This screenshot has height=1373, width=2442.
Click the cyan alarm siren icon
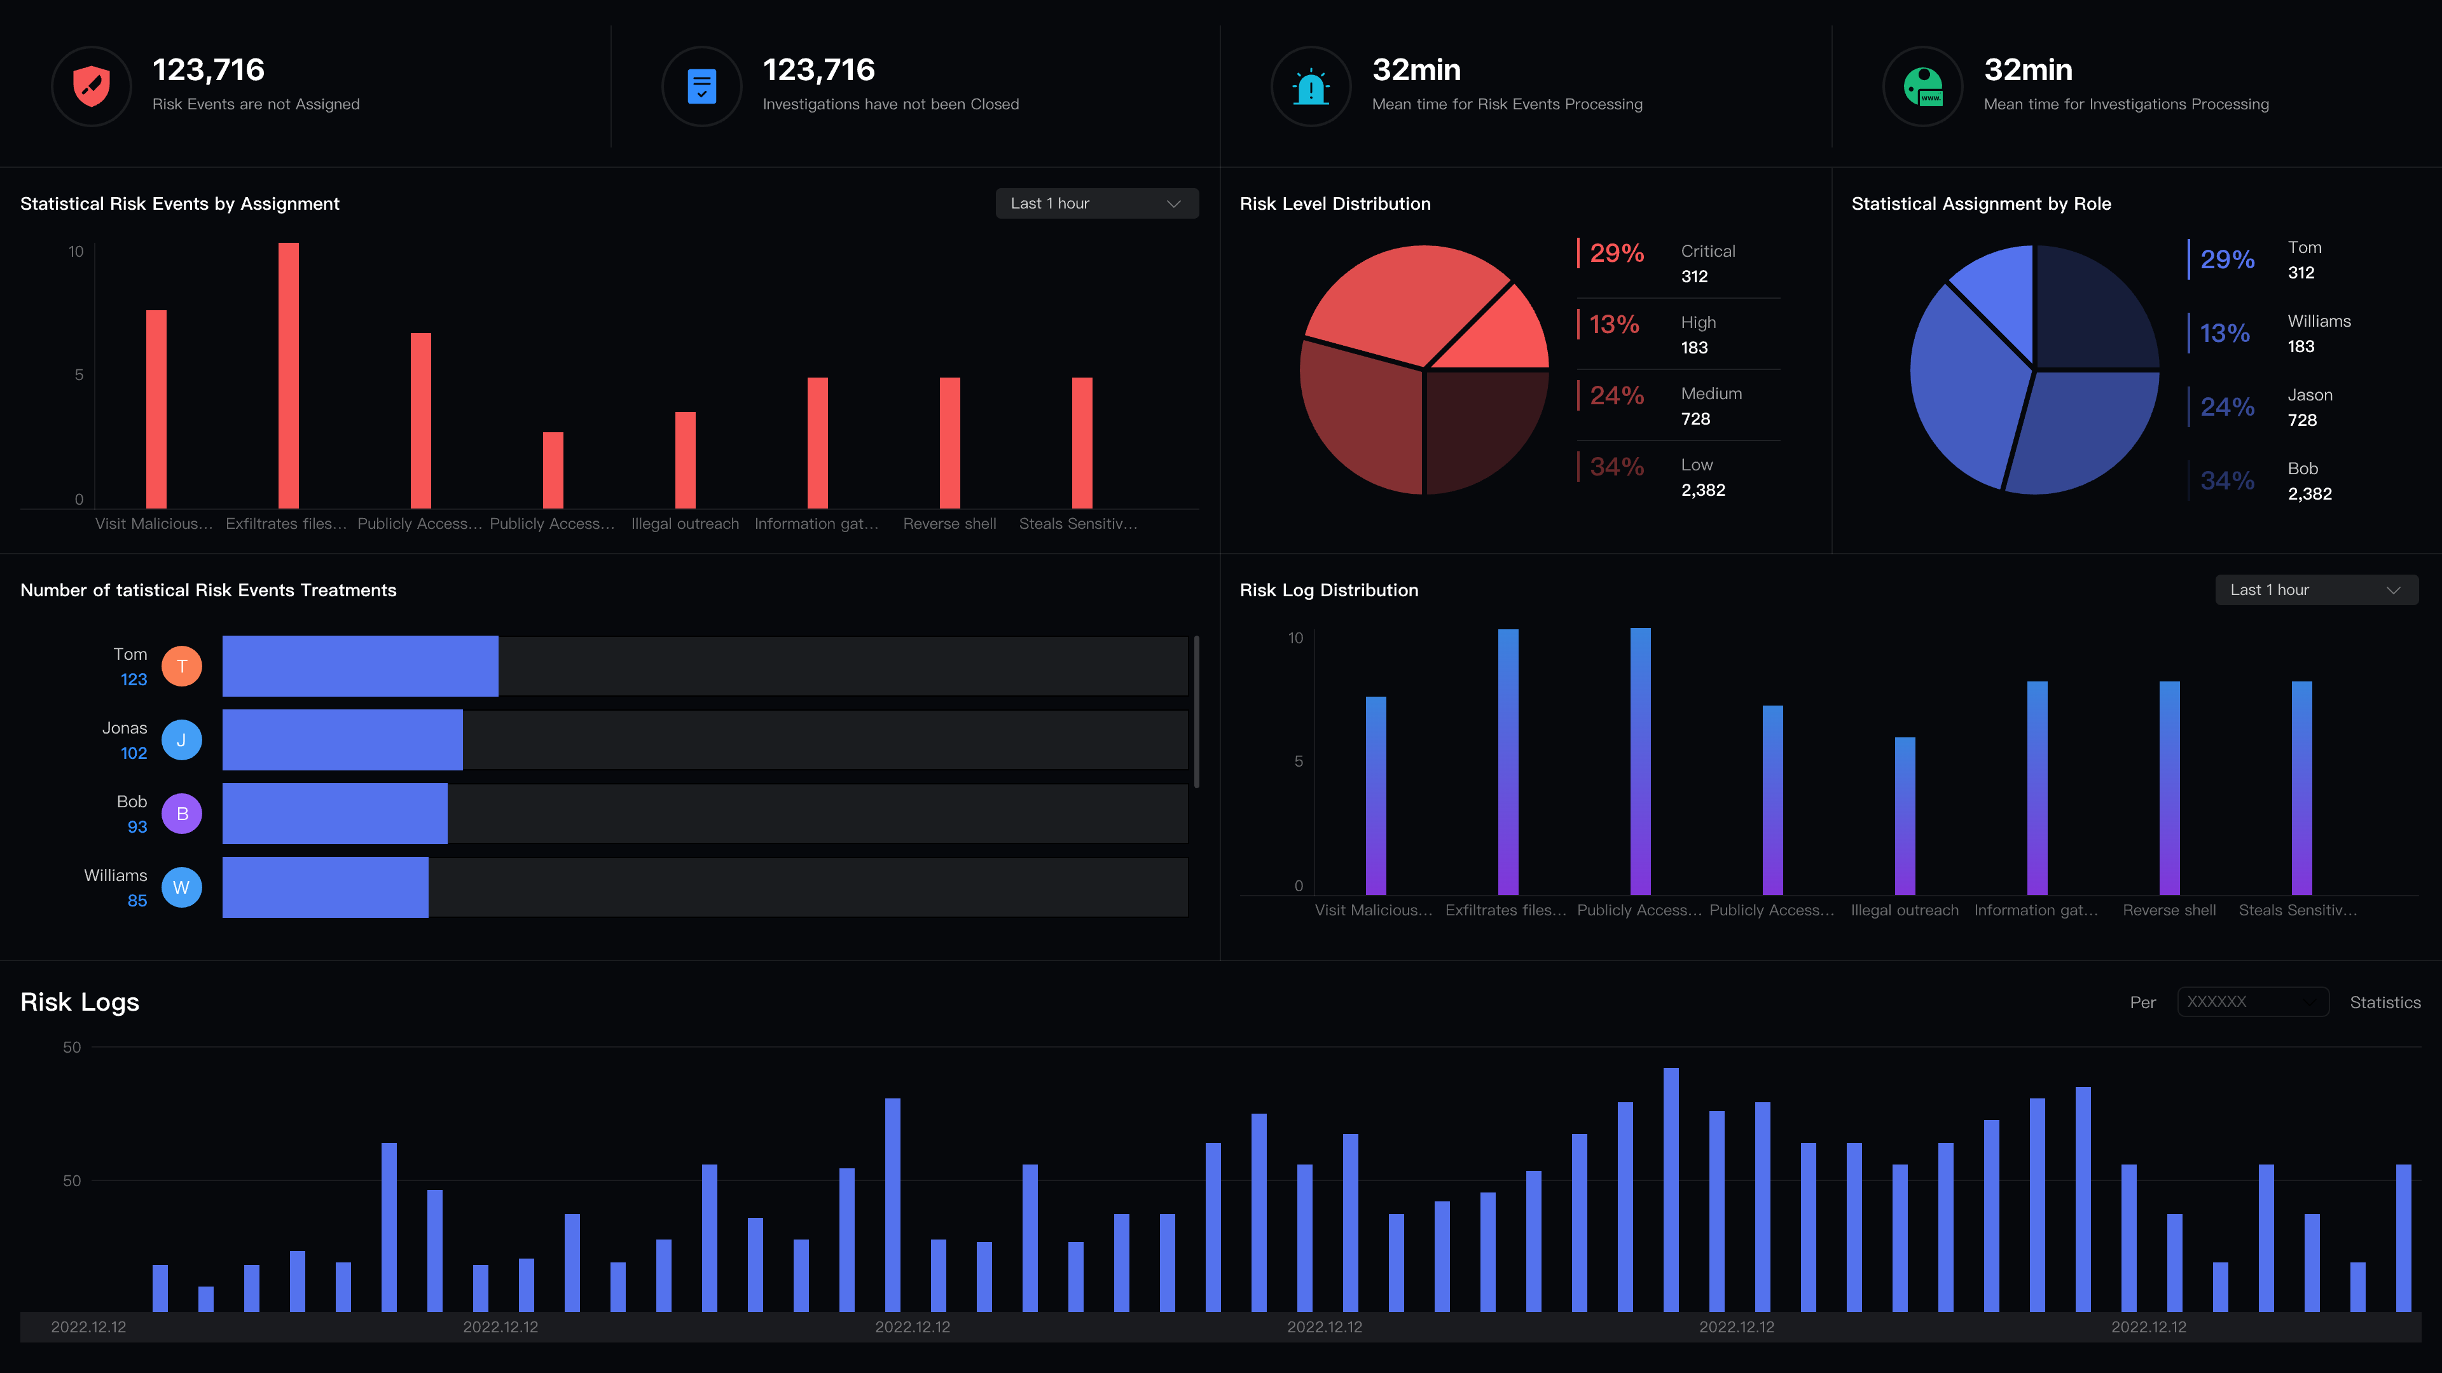[1311, 86]
